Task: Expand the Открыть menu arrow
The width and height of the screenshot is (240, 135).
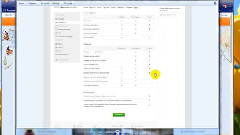Action: tap(74, 3)
